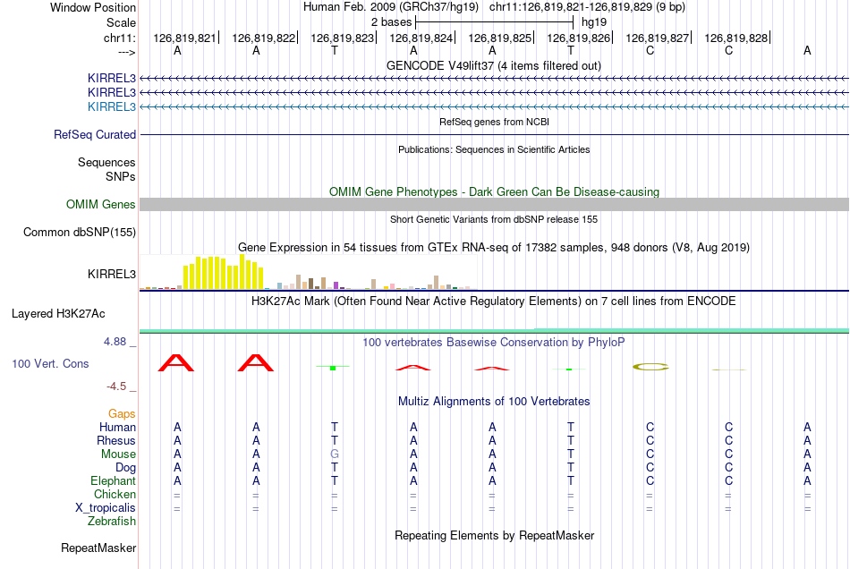Open Repeating Elements by RepeatMasker title
The height and width of the screenshot is (569, 850).
pyautogui.click(x=494, y=536)
